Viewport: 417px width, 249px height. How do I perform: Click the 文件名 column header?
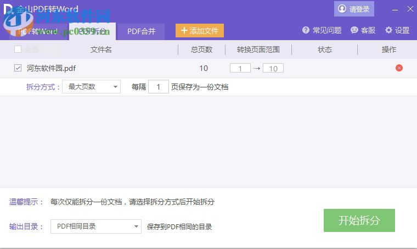click(101, 49)
